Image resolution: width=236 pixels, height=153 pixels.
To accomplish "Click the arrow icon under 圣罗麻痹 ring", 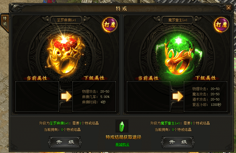I will tap(66, 96).
